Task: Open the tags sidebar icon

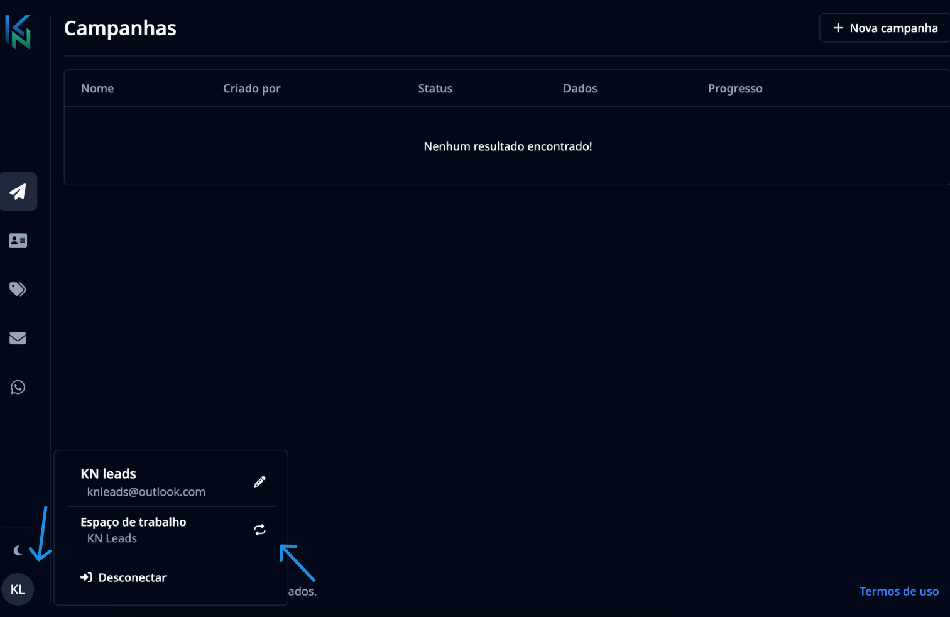Action: [x=18, y=289]
